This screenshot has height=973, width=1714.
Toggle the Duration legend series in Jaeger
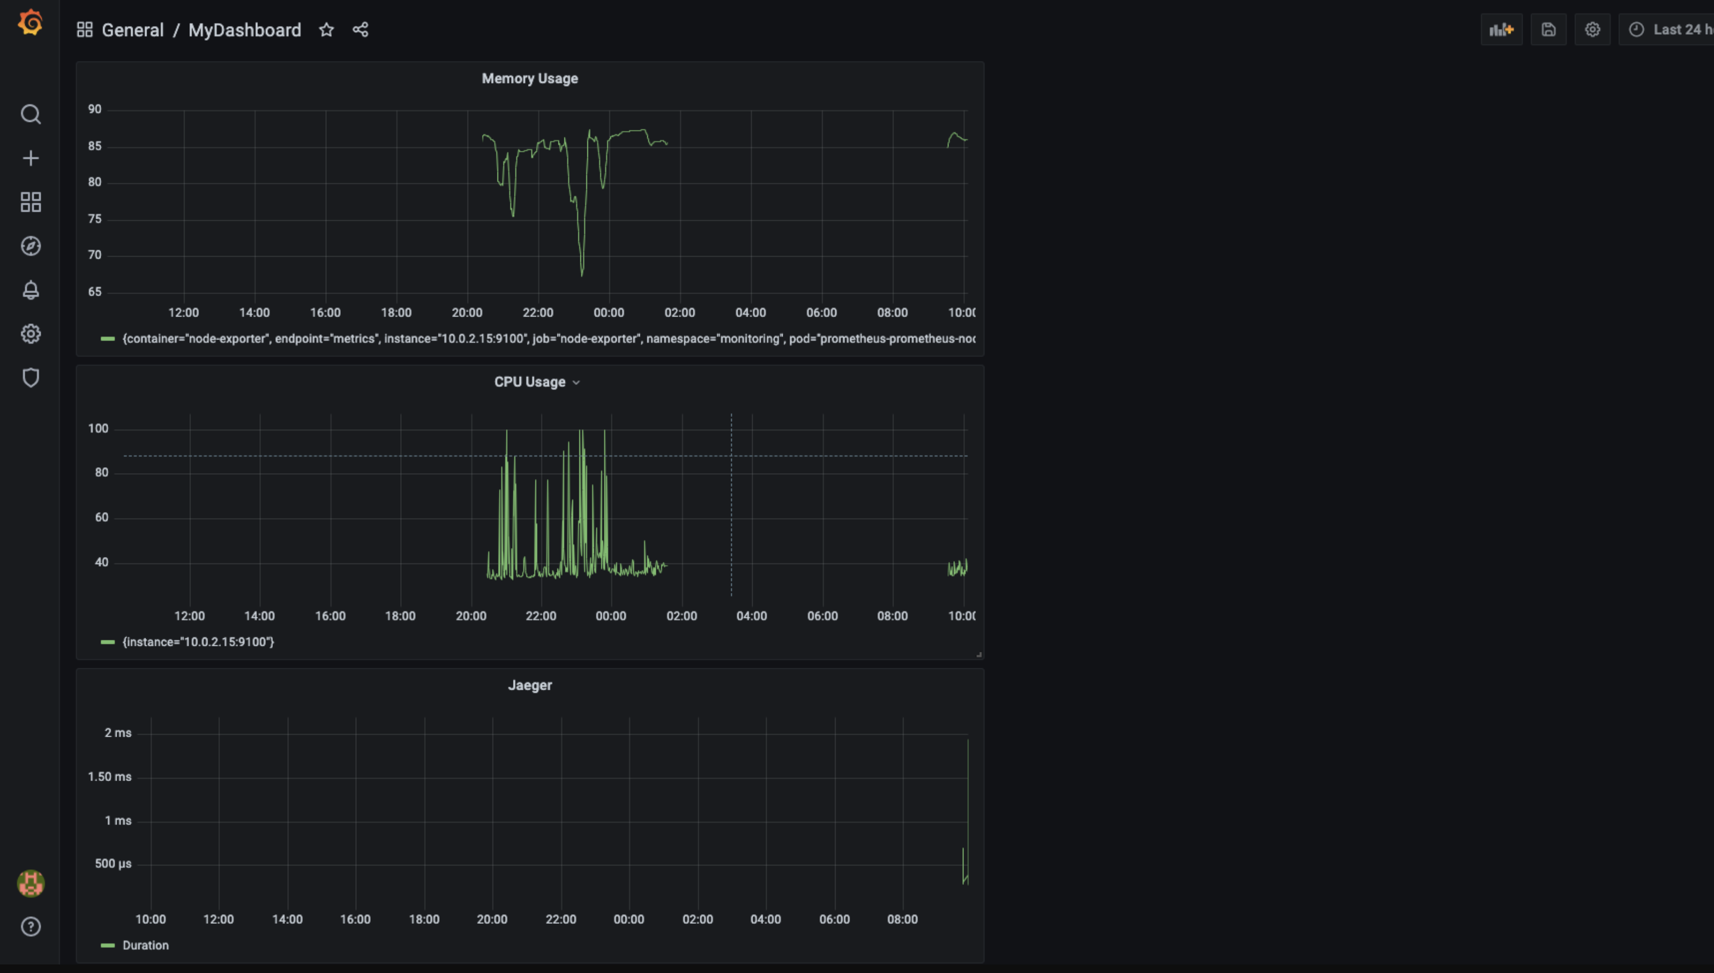click(x=145, y=945)
